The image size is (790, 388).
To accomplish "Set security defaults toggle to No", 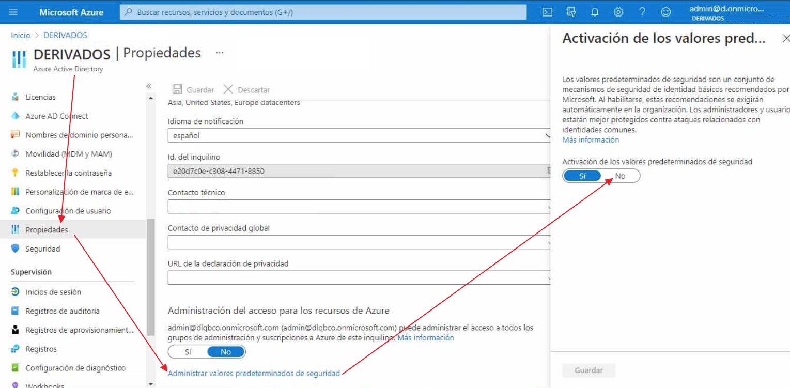I will click(x=620, y=176).
